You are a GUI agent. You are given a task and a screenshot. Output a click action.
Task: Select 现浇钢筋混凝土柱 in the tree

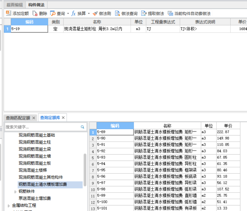35,142
